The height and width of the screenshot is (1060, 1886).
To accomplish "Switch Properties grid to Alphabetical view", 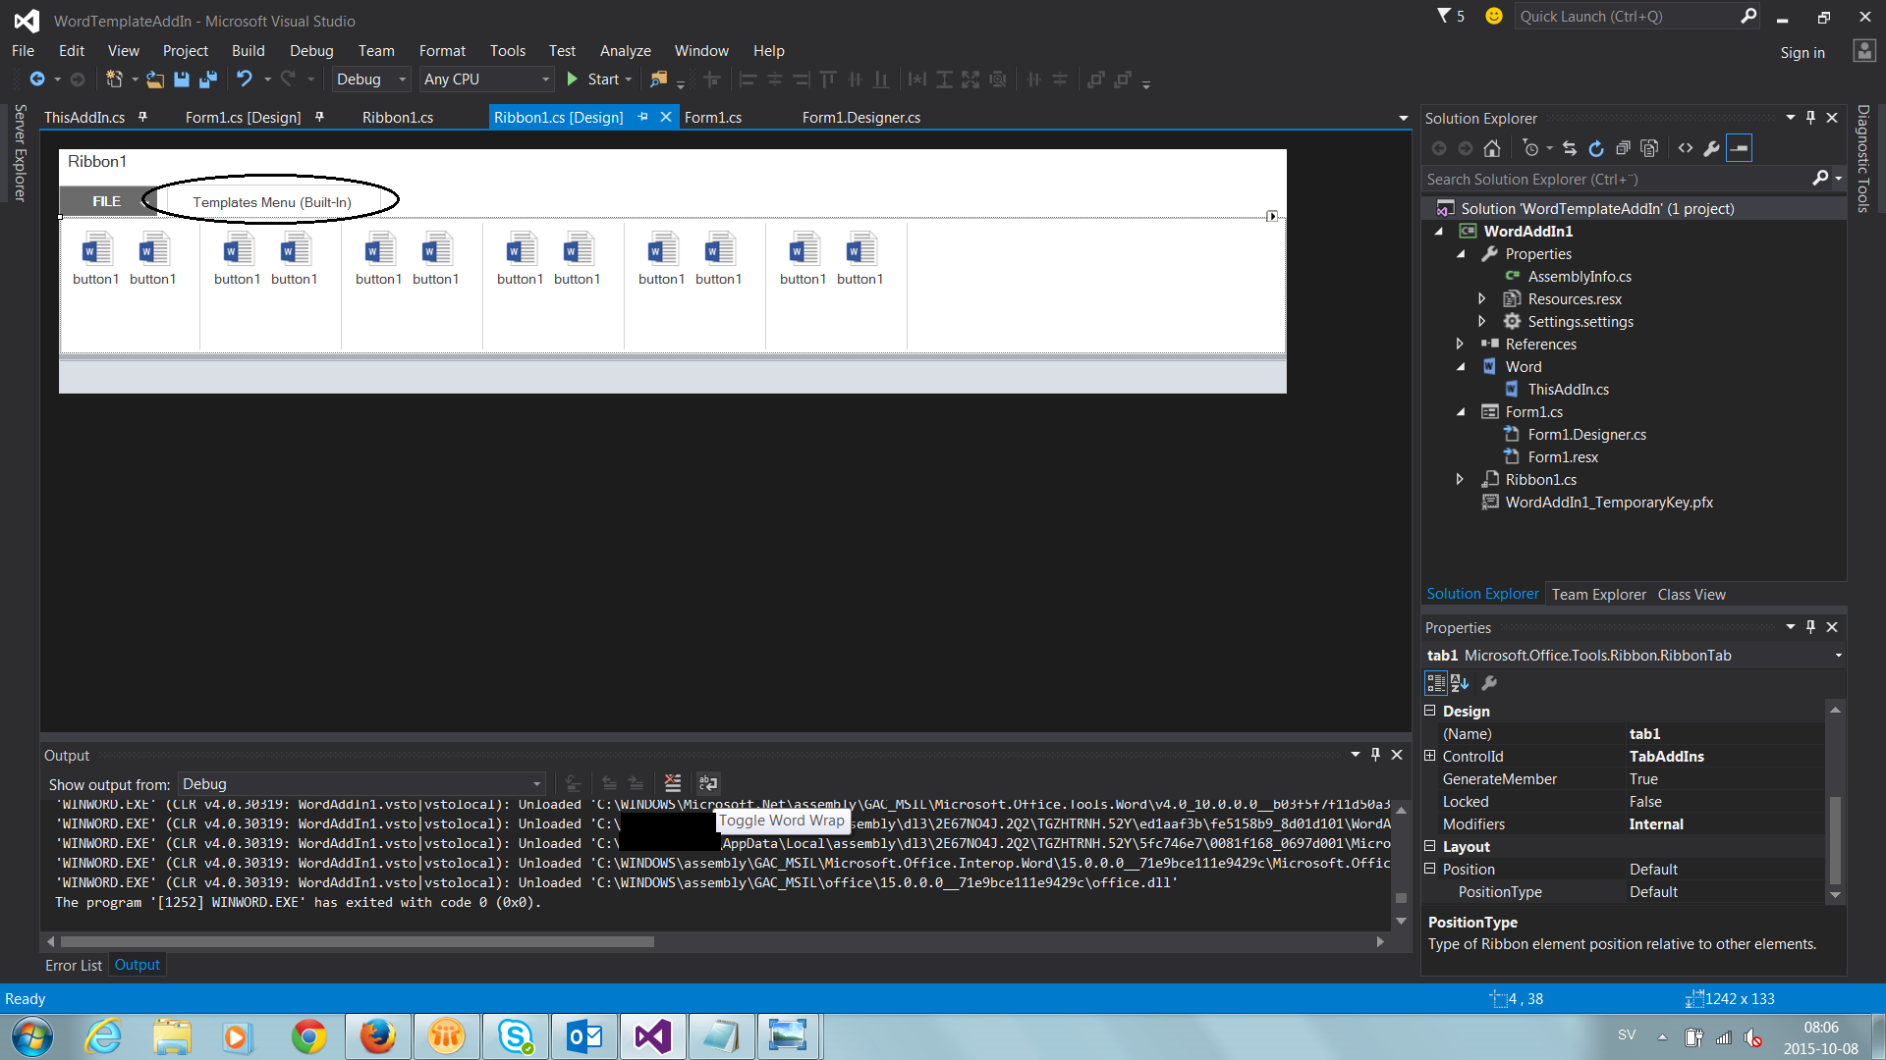I will pos(1460,683).
